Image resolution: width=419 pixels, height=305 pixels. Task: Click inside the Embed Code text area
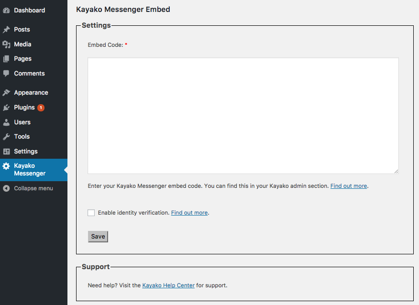coord(243,116)
